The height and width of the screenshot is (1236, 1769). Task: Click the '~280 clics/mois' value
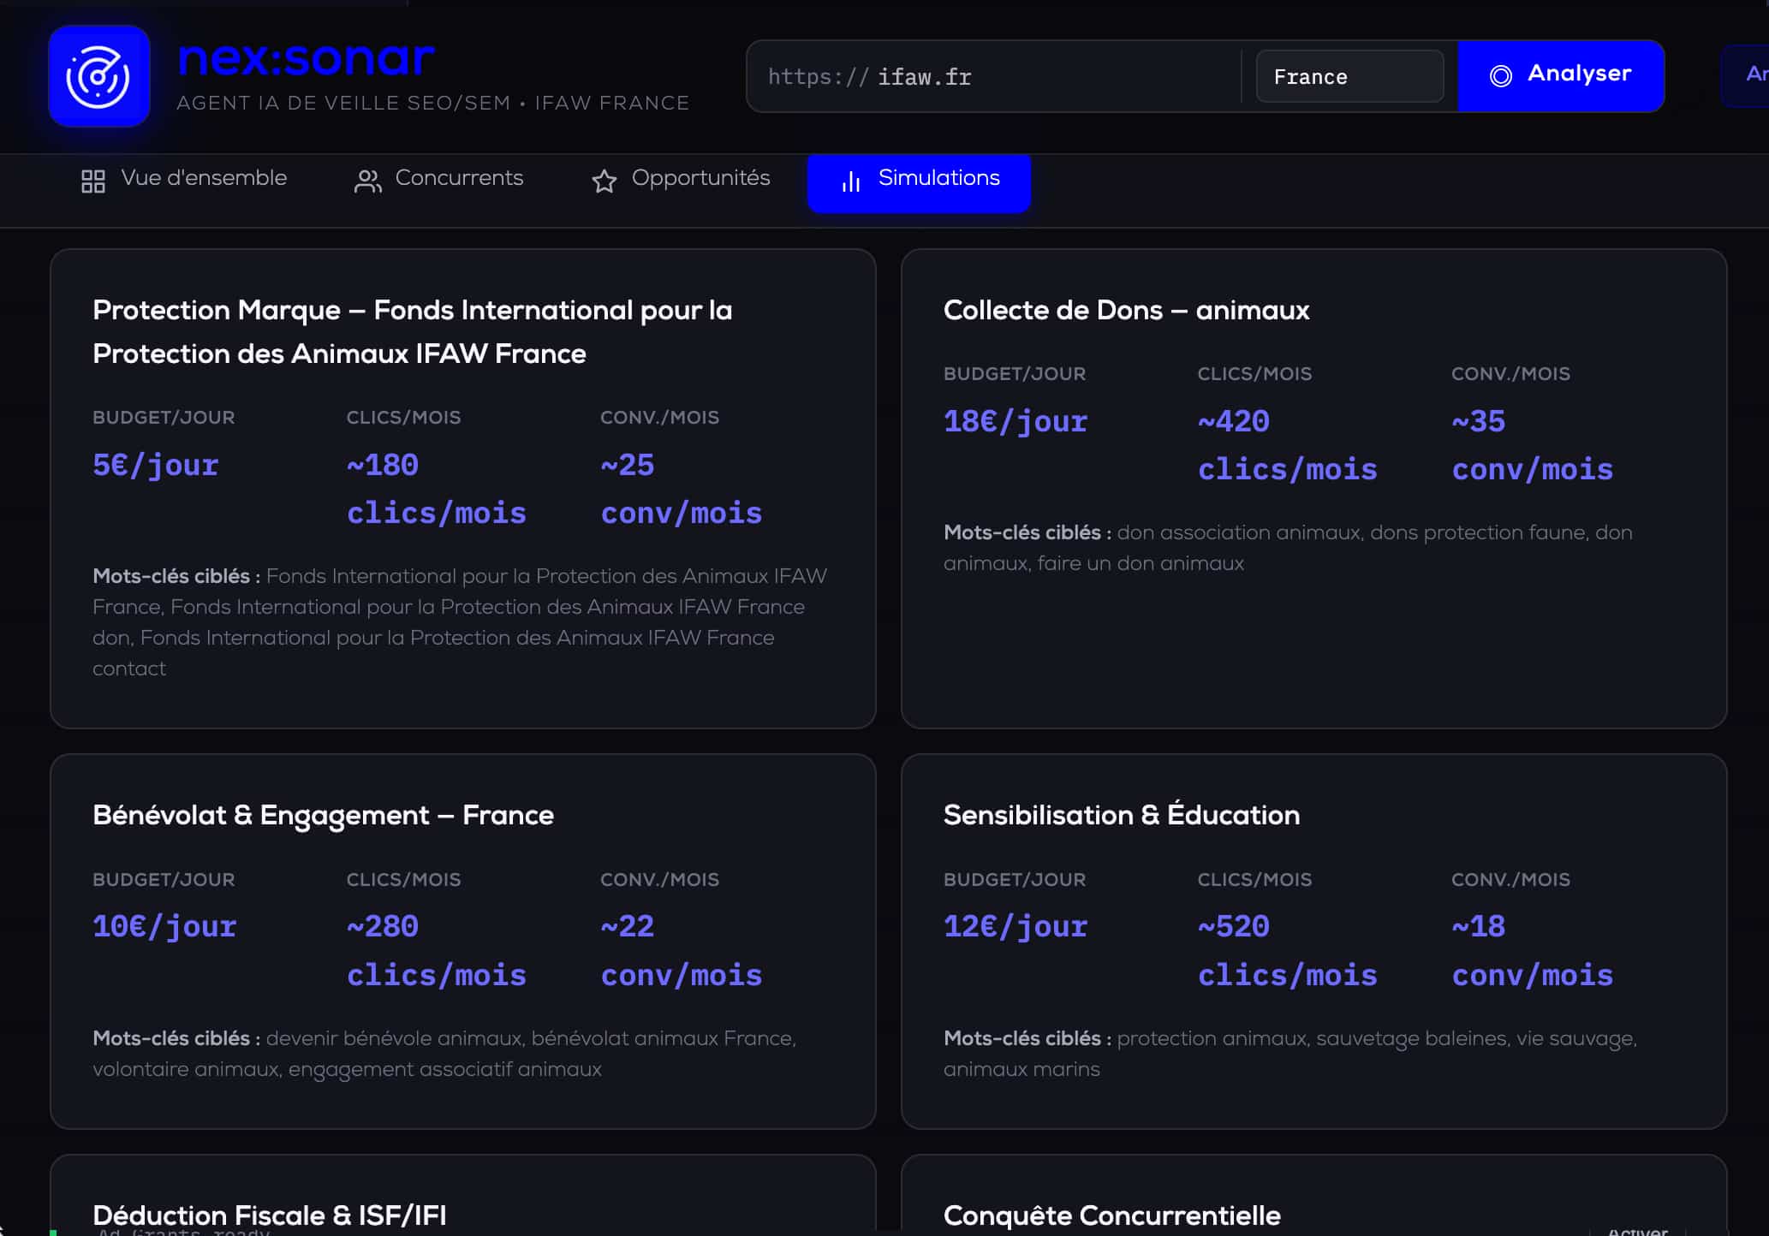coord(437,951)
